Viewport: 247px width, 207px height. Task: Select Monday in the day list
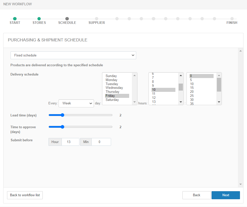click(112, 80)
